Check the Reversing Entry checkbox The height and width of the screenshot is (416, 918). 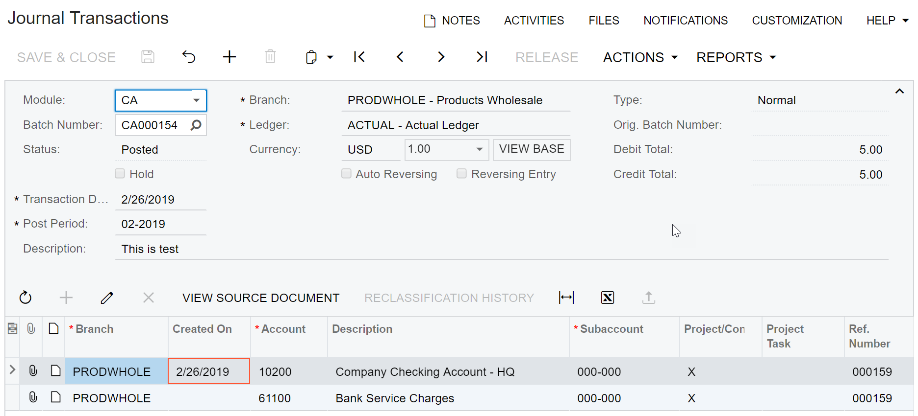point(461,174)
